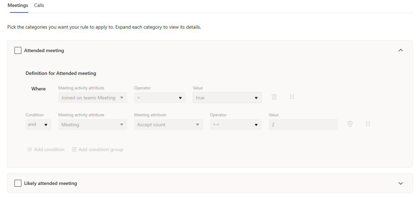Click Add condition button text
The height and width of the screenshot is (197, 419).
pos(49,150)
